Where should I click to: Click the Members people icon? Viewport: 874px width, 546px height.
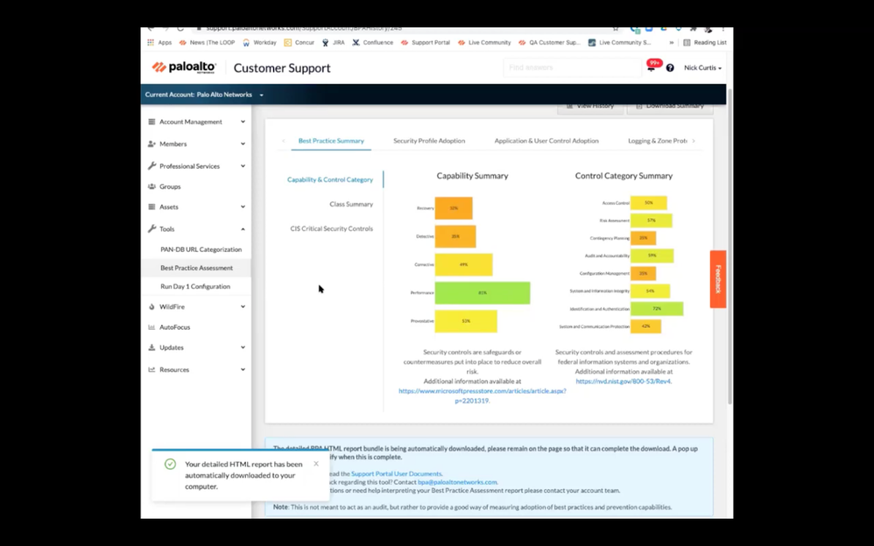pos(152,143)
